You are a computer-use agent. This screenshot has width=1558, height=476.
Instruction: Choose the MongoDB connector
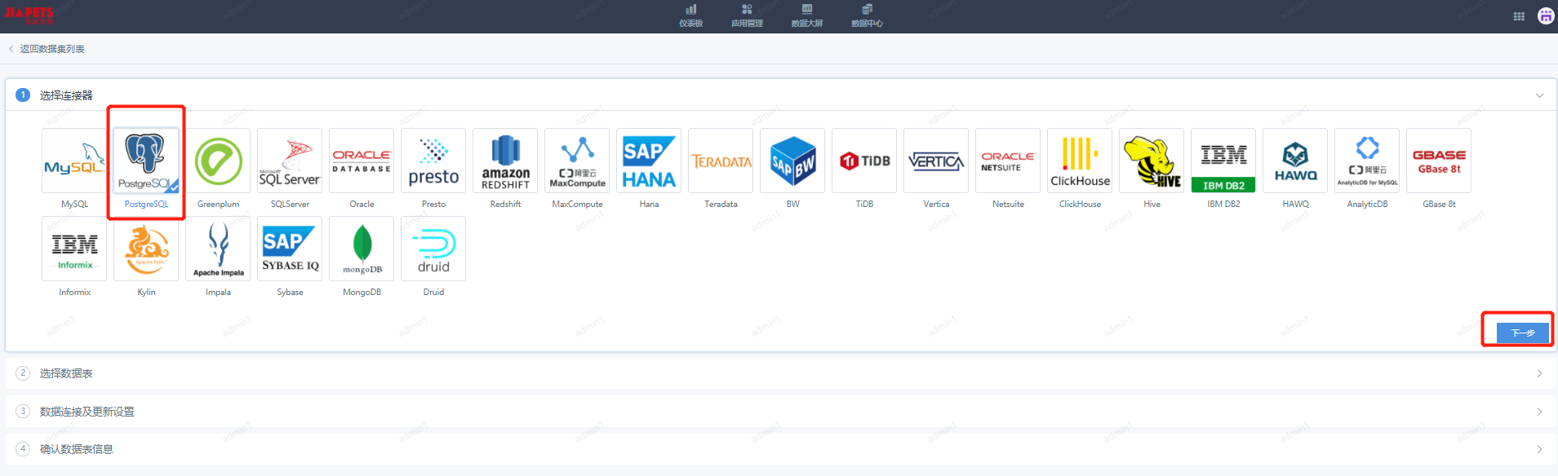pyautogui.click(x=362, y=249)
